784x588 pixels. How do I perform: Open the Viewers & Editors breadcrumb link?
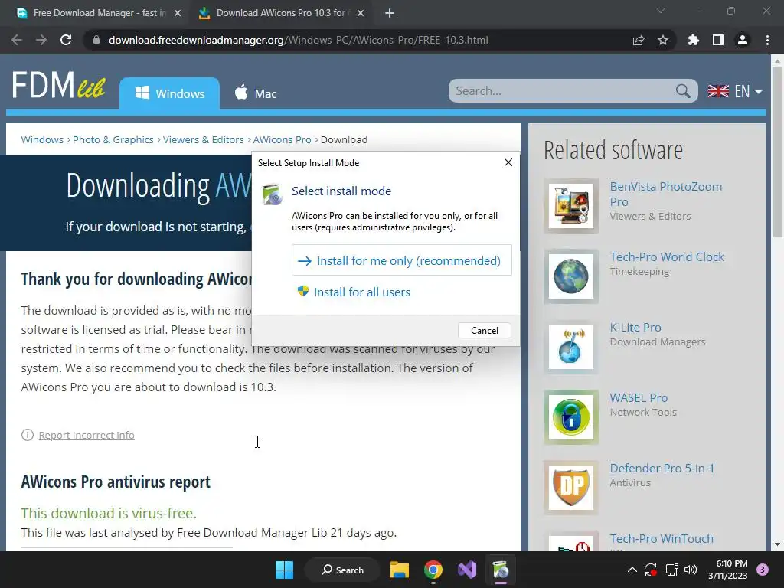[203, 139]
